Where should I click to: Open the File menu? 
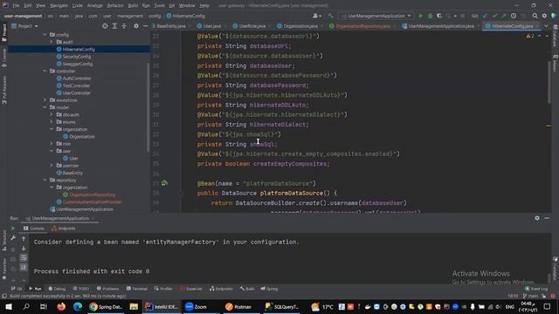point(16,6)
